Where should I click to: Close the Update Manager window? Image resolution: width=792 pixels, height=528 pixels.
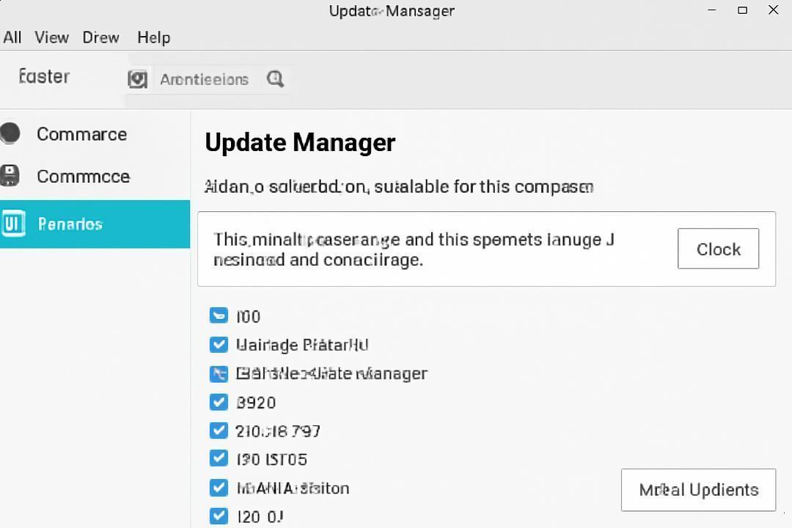[x=774, y=10]
